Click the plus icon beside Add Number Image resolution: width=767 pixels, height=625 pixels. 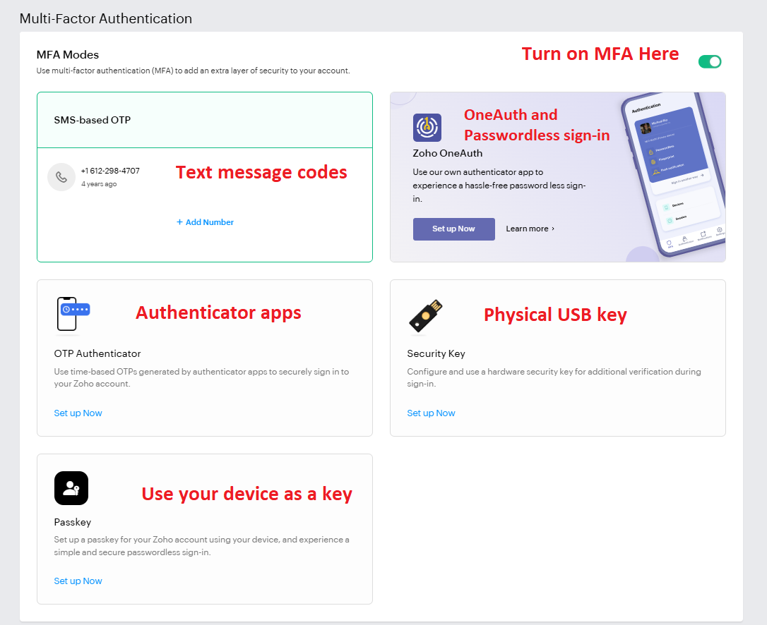point(179,222)
